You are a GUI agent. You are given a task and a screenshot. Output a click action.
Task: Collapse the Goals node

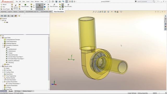point(3,47)
